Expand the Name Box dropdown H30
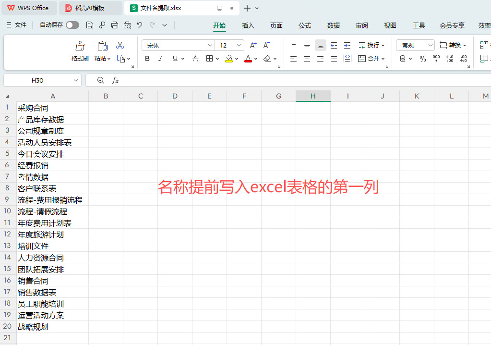Viewport: 491px width, 345px height. [x=75, y=81]
